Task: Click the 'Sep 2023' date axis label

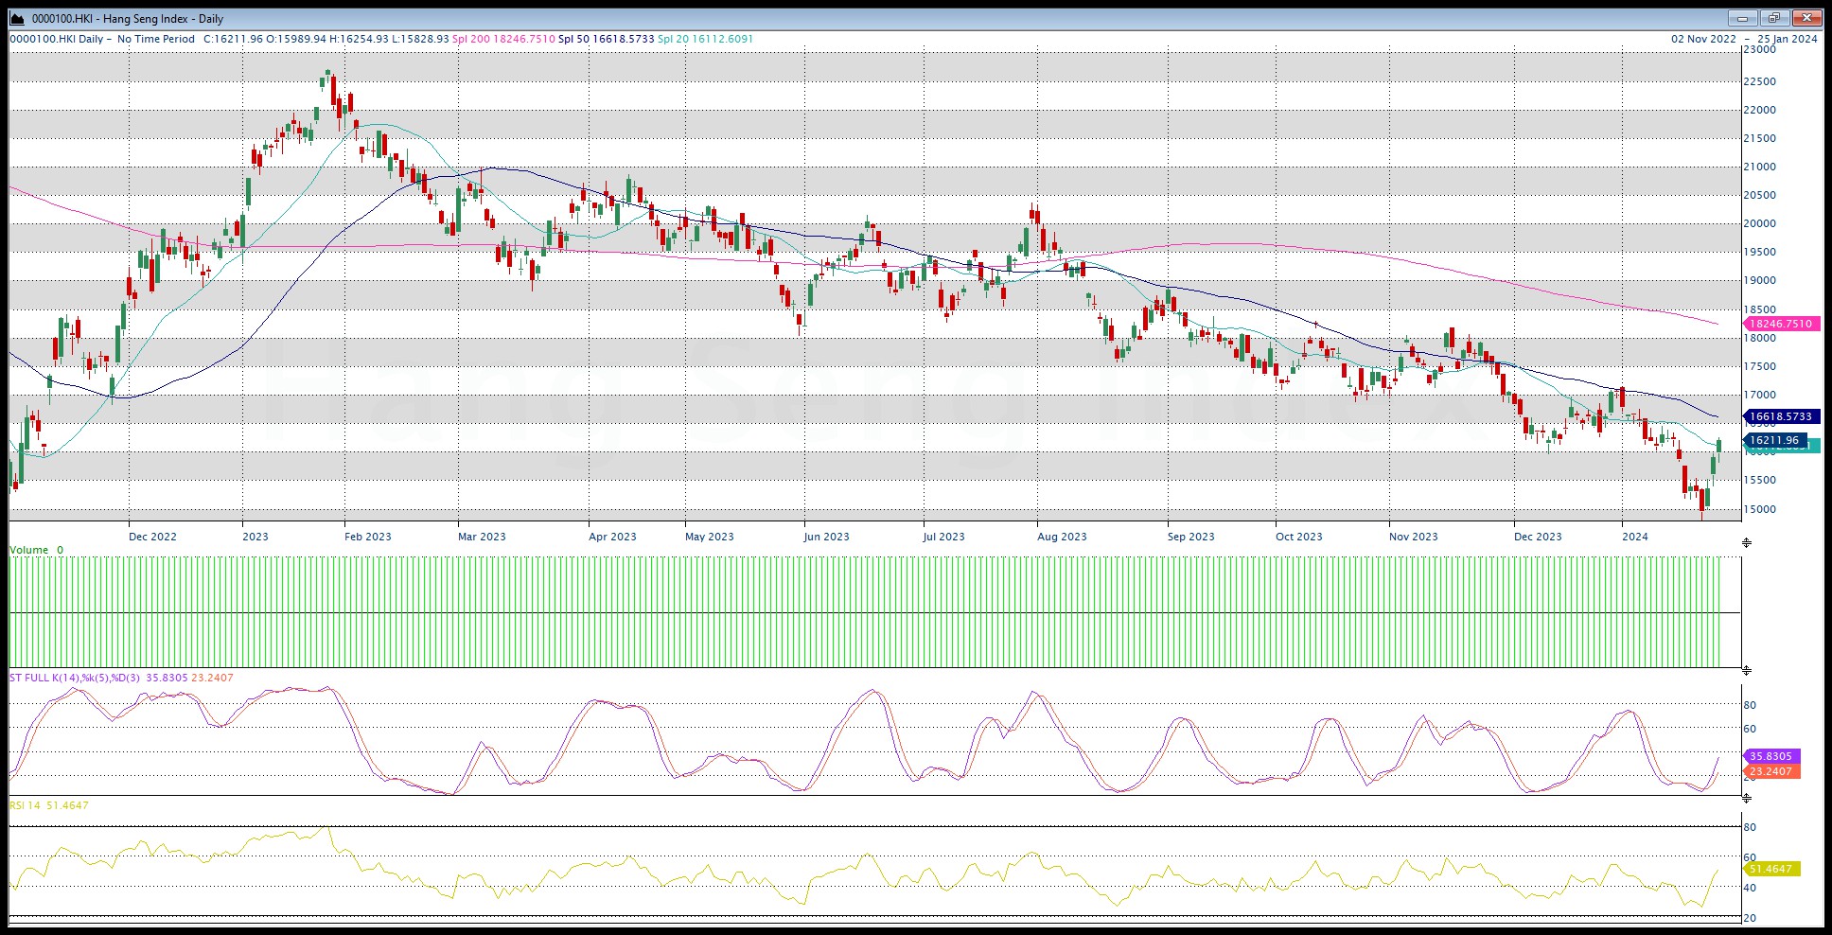Action: (1191, 537)
